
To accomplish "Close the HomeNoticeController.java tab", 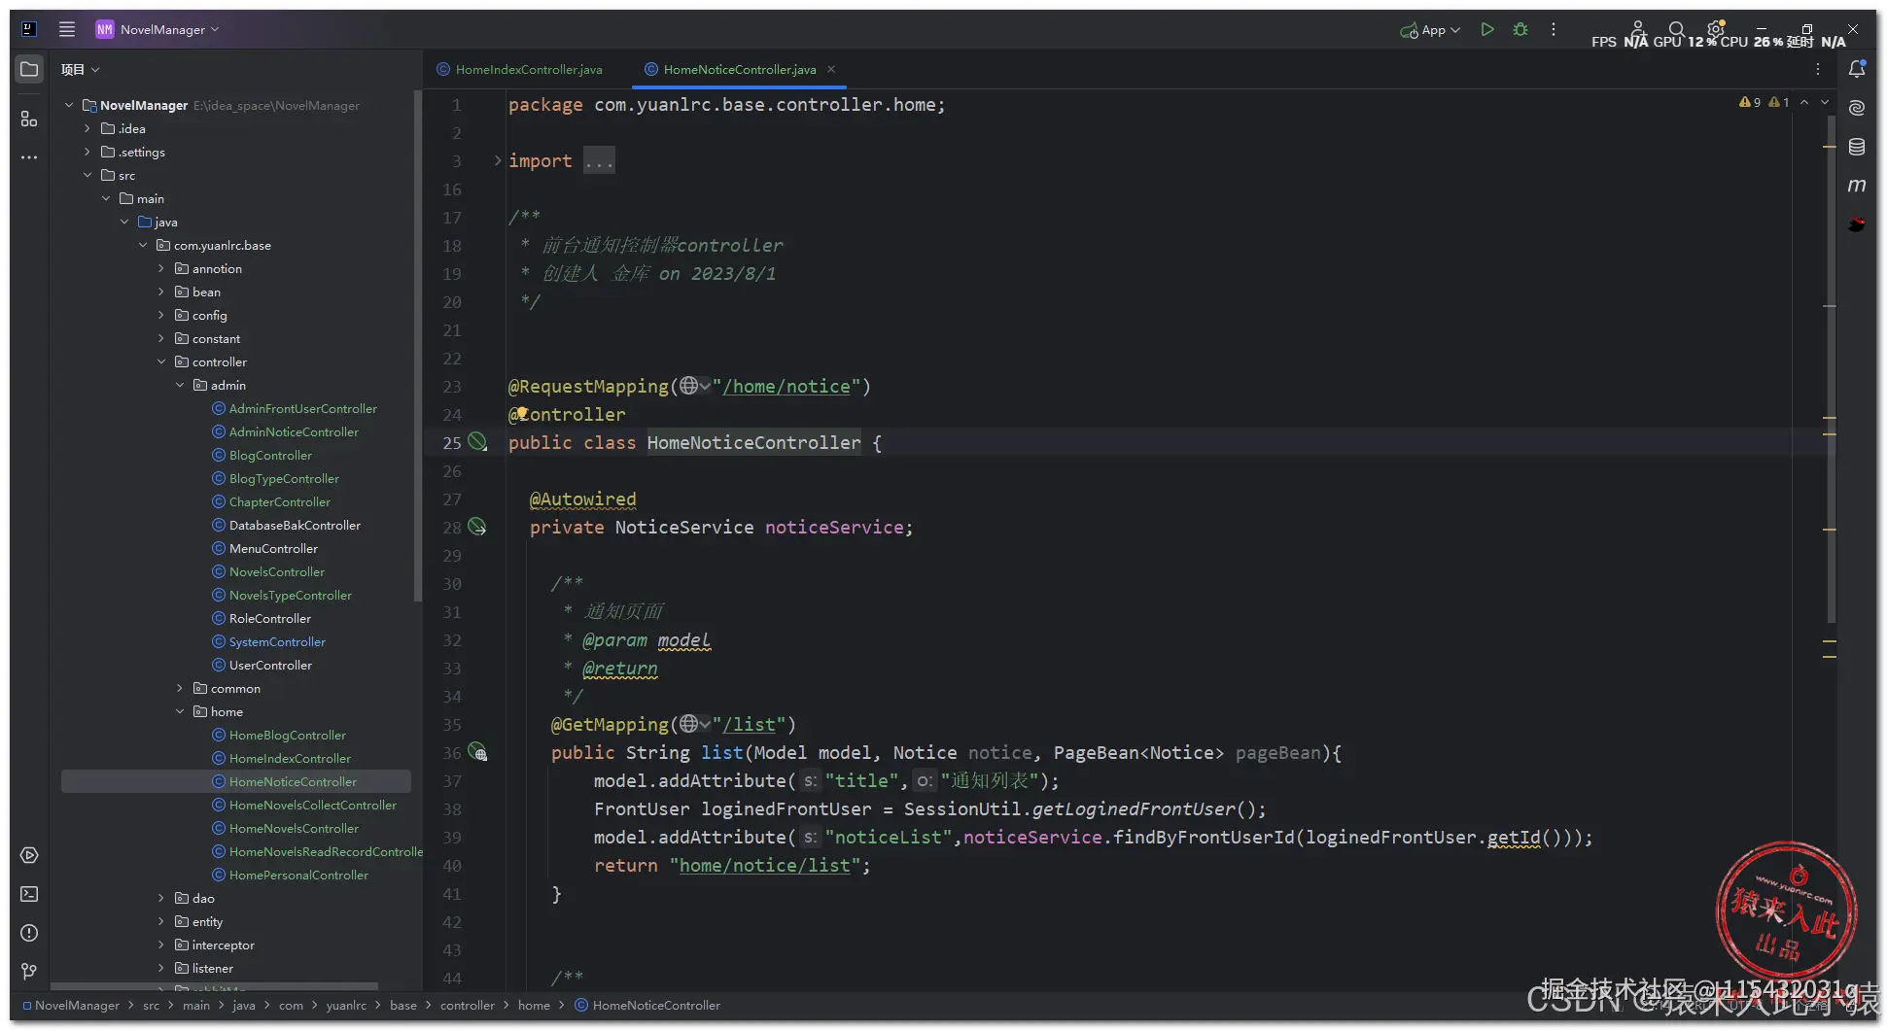I will (831, 69).
